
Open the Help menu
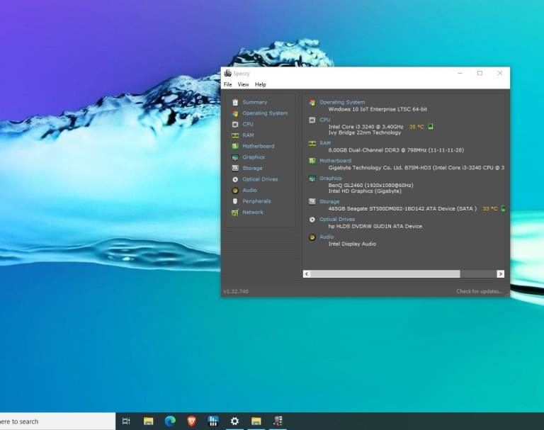tap(261, 84)
